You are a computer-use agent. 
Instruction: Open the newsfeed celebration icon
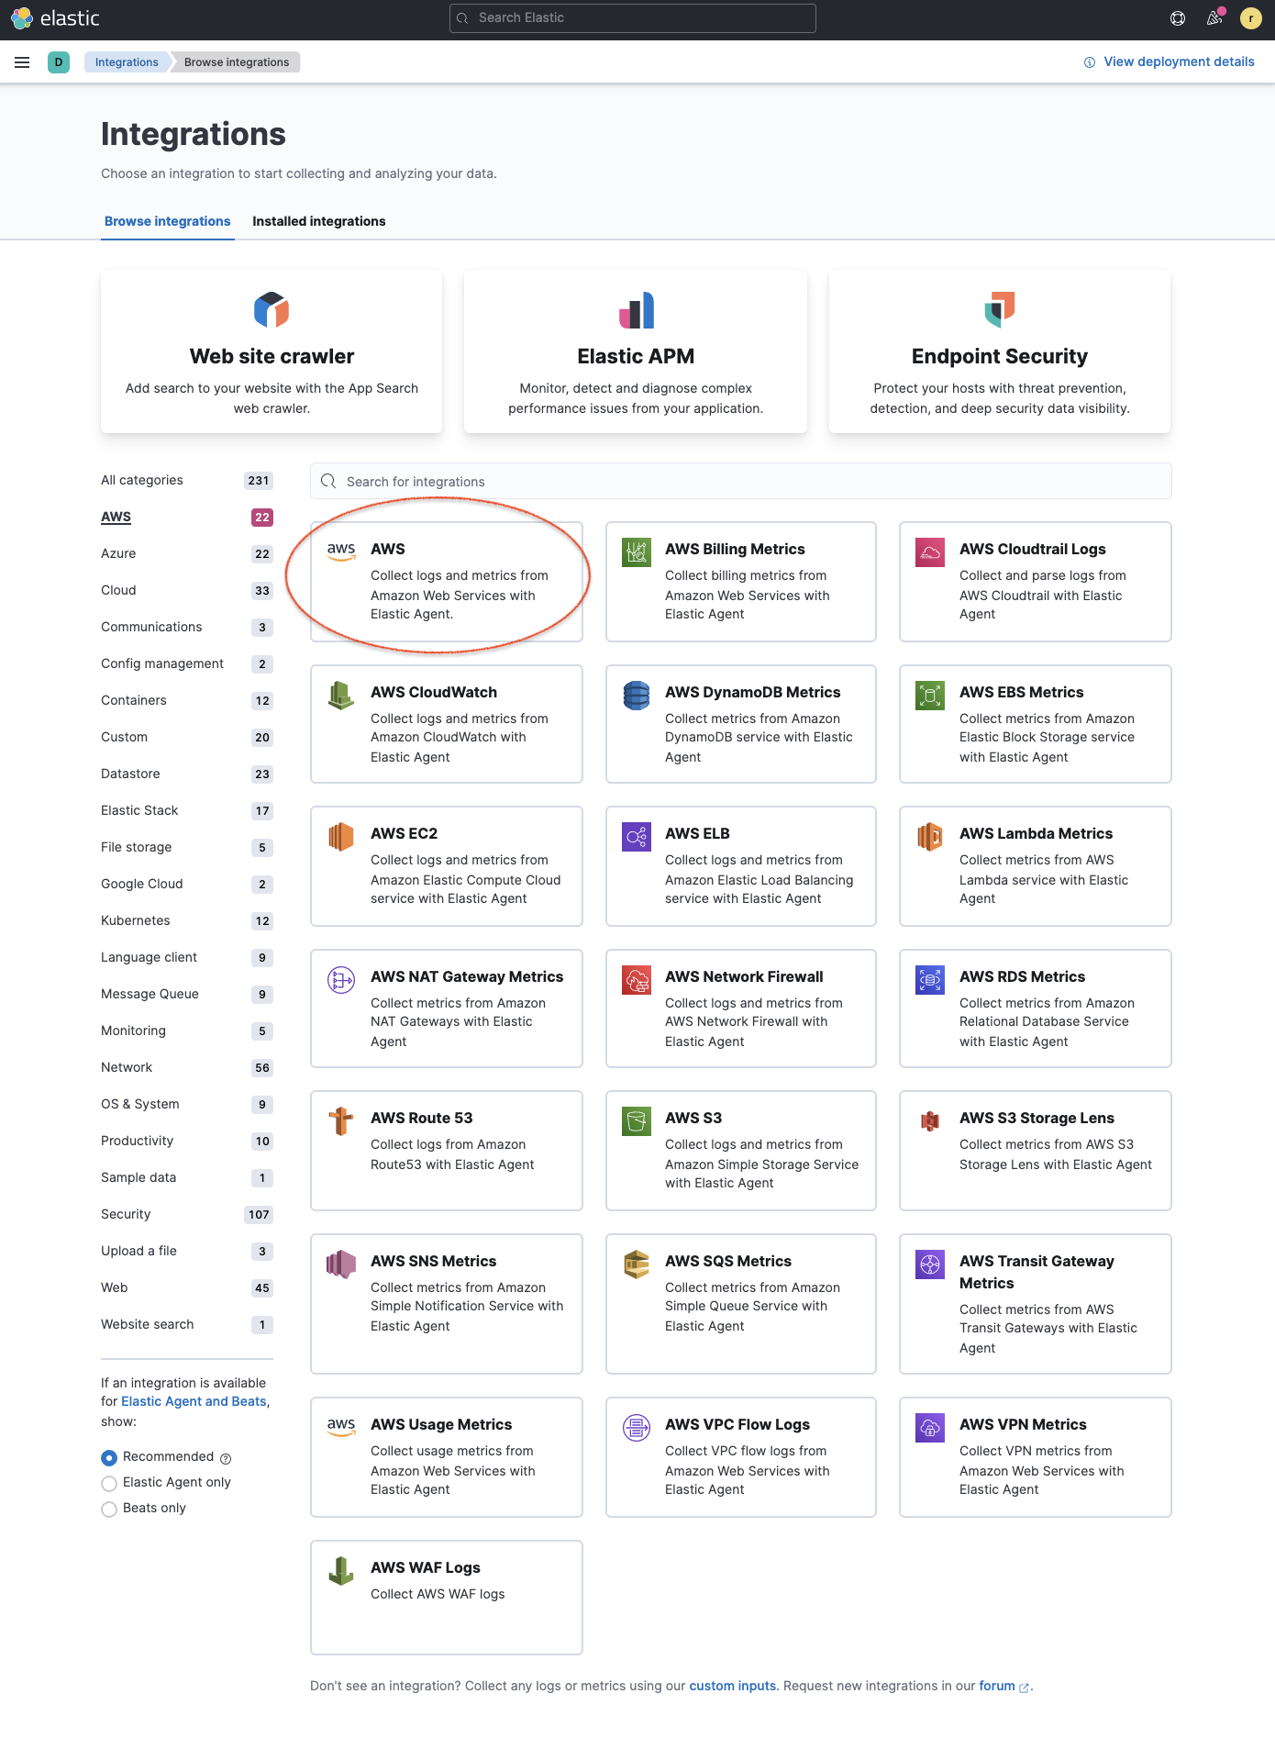click(1214, 18)
